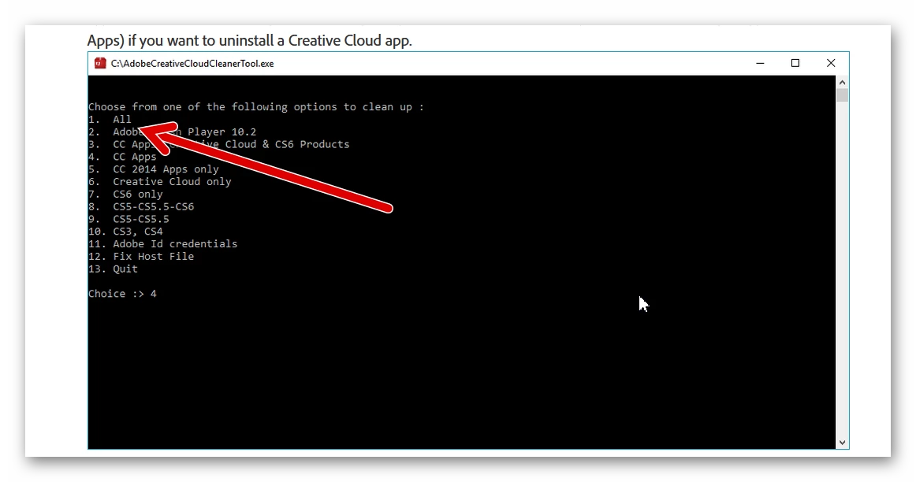
Task: Click option '7. CS6 only'
Action: 125,195
